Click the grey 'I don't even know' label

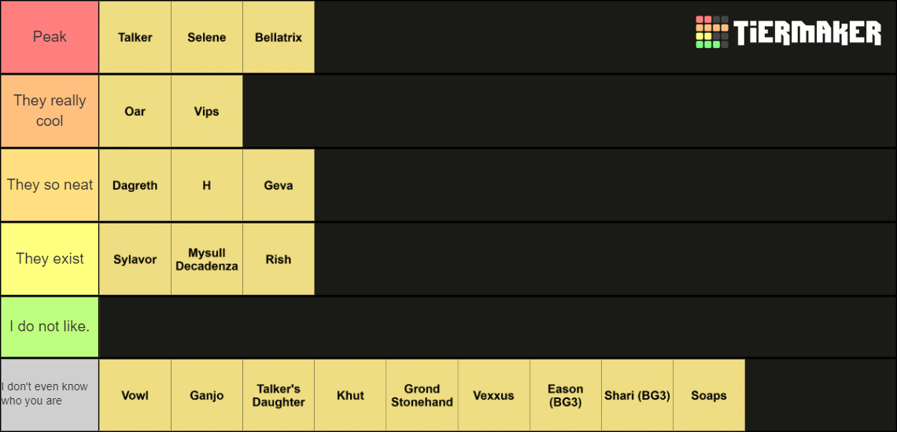tap(50, 395)
